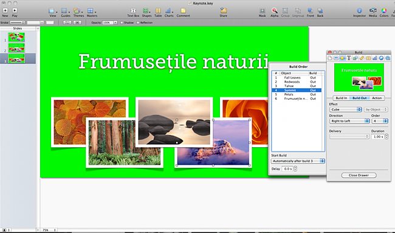Insert a Text Box from toolbar
The image size is (395, 233).
pos(133,10)
